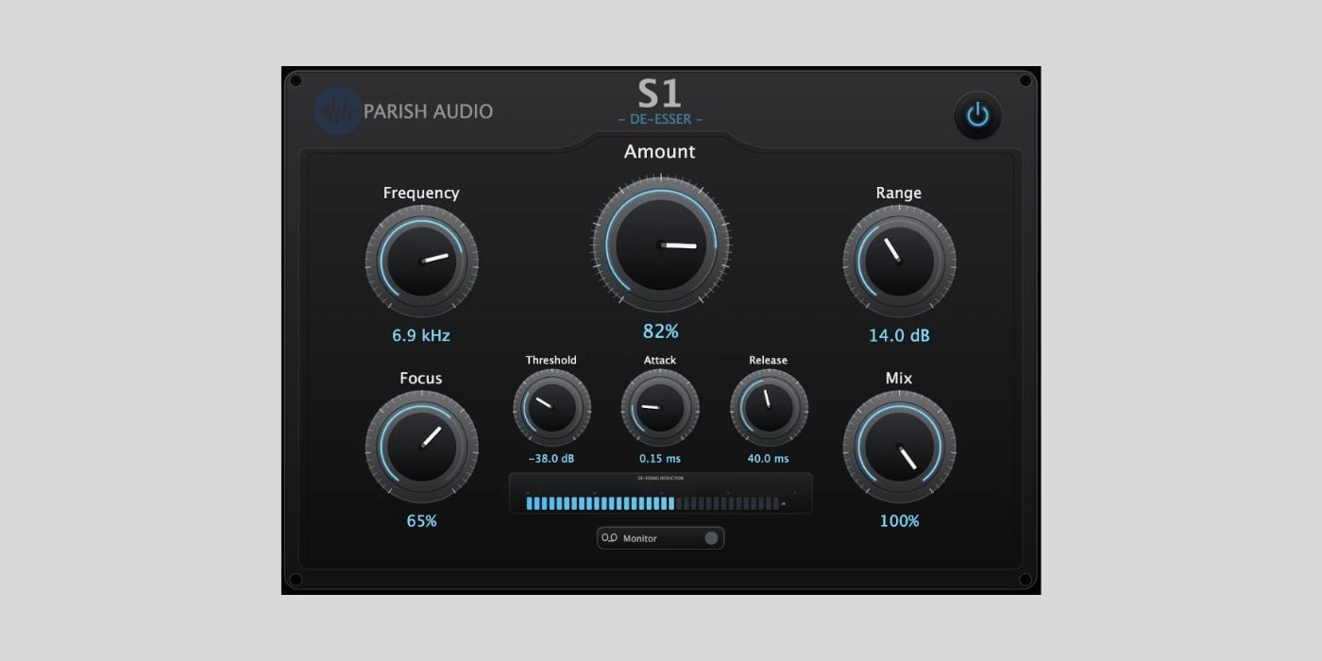
Task: Click the Focus knob
Action: pyautogui.click(x=421, y=447)
